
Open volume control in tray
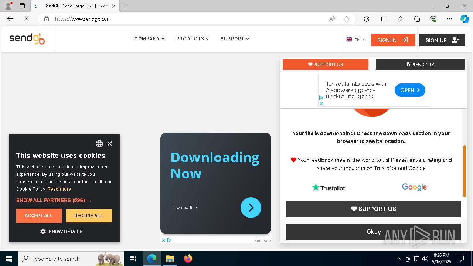point(425,259)
